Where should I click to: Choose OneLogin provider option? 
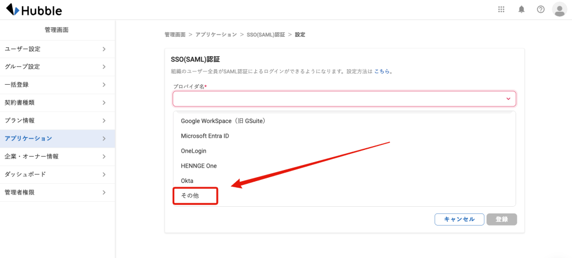(344, 150)
